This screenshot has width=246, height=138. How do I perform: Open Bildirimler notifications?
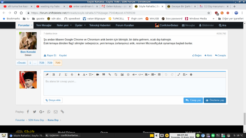click(206, 25)
